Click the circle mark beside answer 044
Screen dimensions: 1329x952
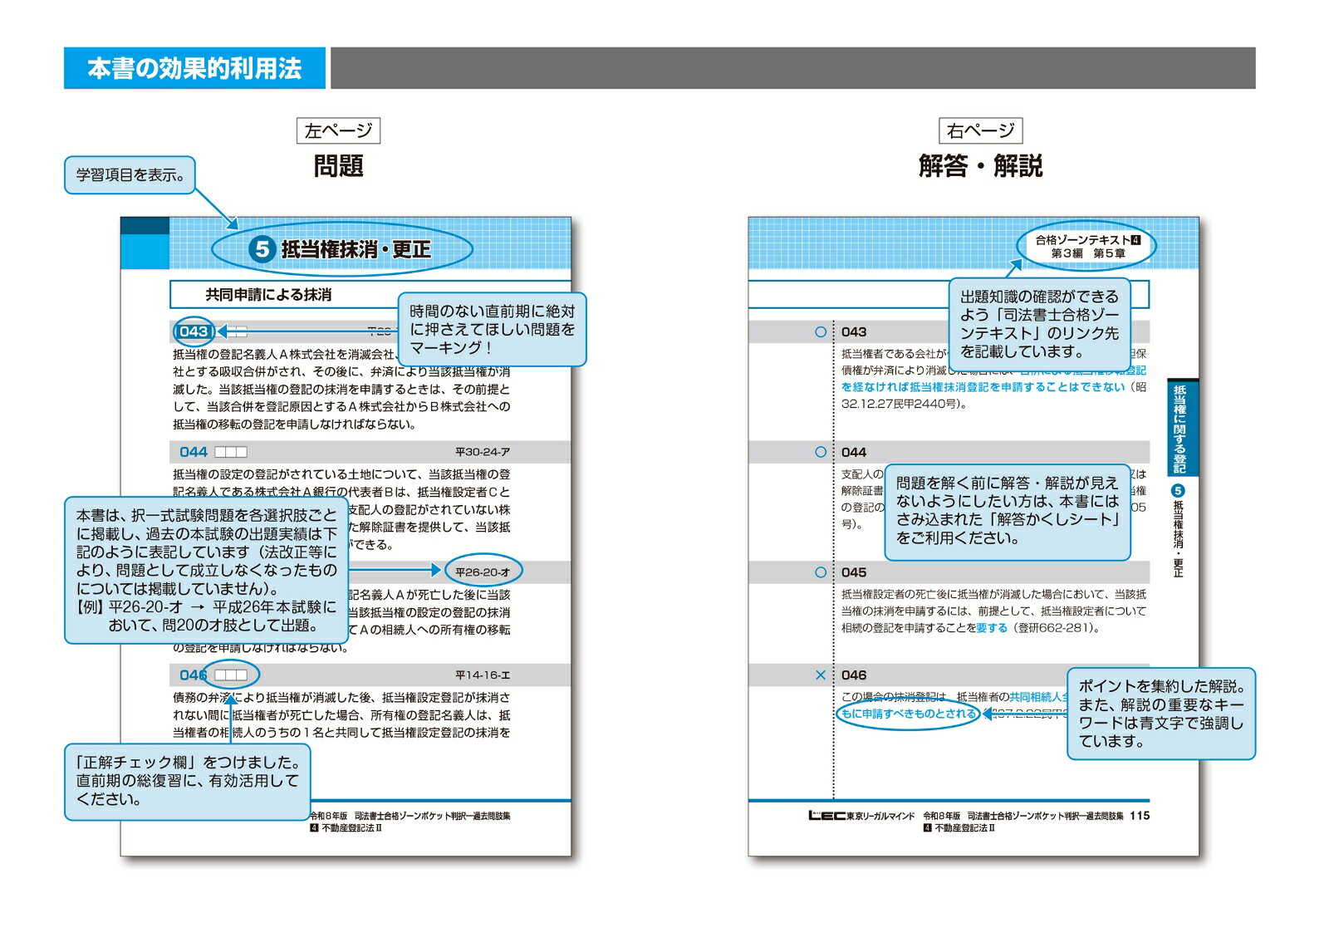[x=821, y=452]
